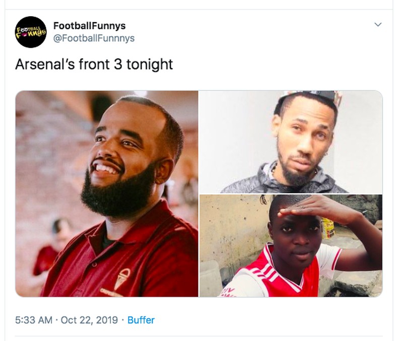This screenshot has width=403, height=341.
Task: Expand the bottom-right photo with red jersey
Action: [x=291, y=246]
